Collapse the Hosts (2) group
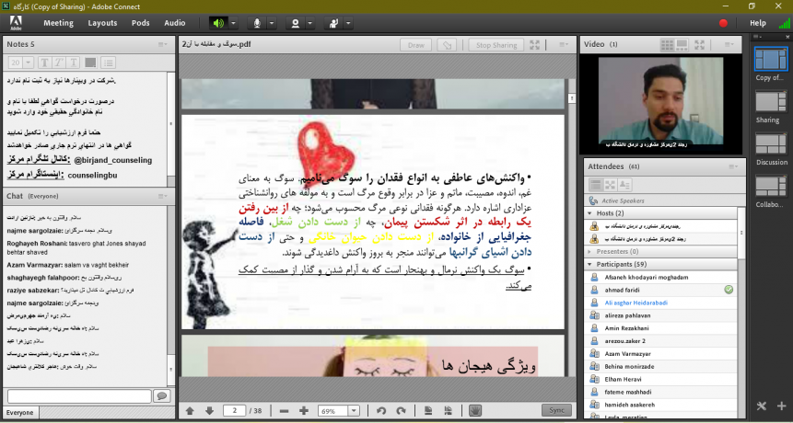Screen dimensions: 793x423 pyautogui.click(x=589, y=213)
